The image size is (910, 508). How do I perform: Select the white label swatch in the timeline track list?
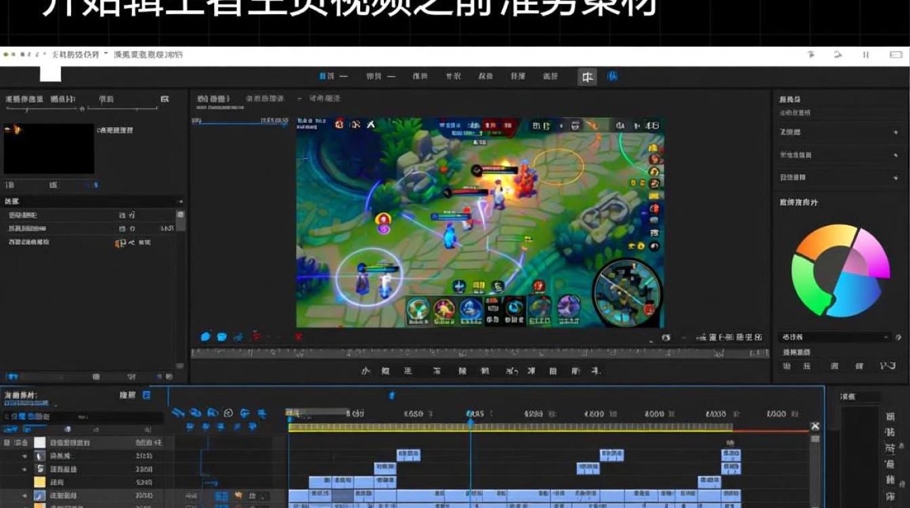point(40,442)
